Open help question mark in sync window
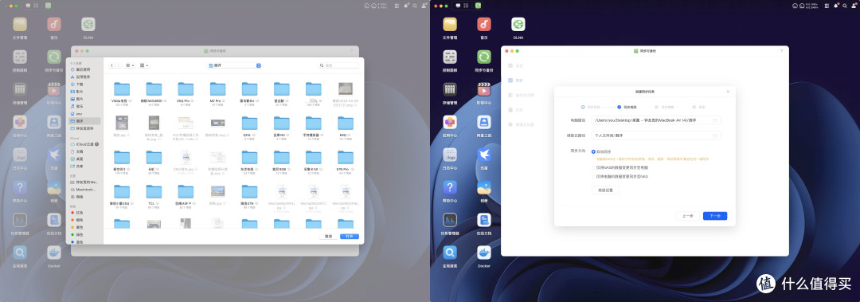This screenshot has height=302, width=860. click(782, 50)
